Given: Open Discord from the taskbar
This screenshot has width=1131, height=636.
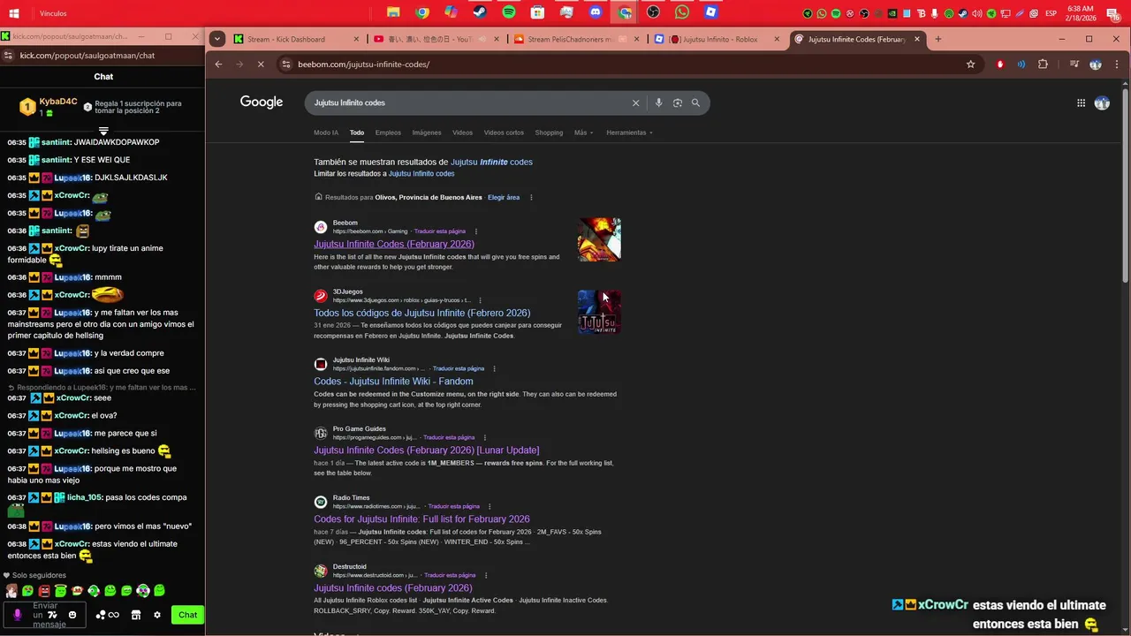Looking at the screenshot, I should tap(595, 12).
